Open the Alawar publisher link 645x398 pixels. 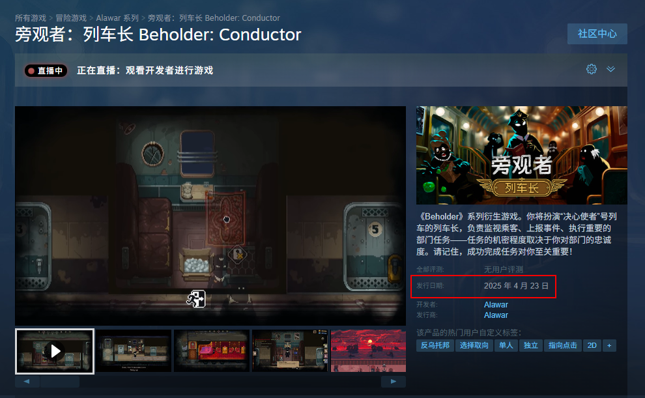point(496,315)
